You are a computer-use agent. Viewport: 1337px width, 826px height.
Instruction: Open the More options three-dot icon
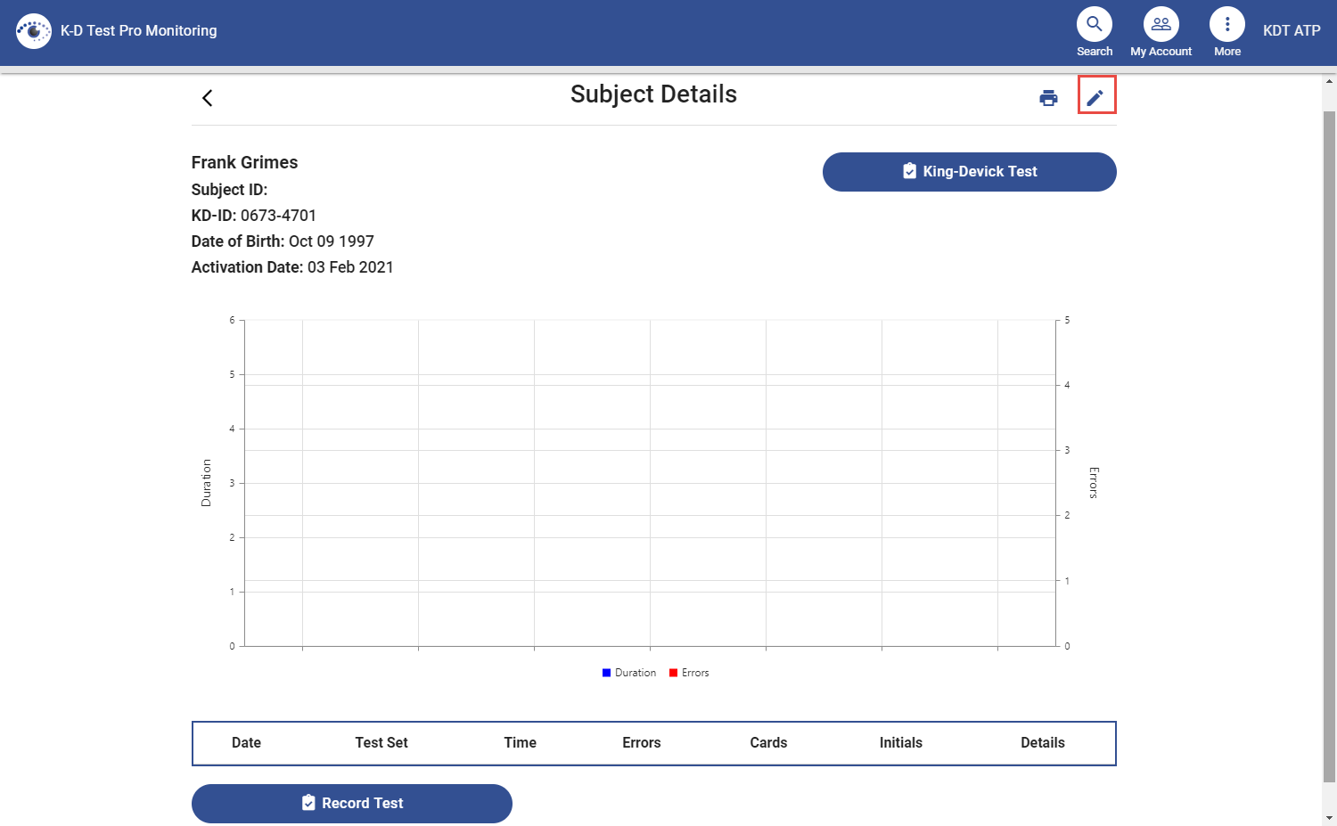1226,24
